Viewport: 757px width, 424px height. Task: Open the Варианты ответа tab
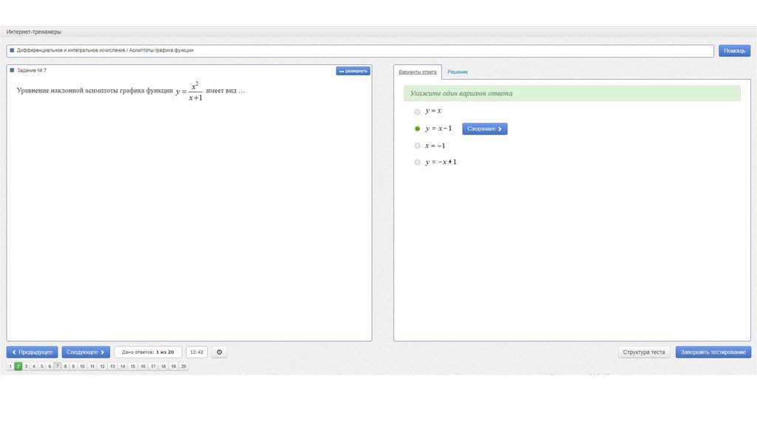(418, 72)
